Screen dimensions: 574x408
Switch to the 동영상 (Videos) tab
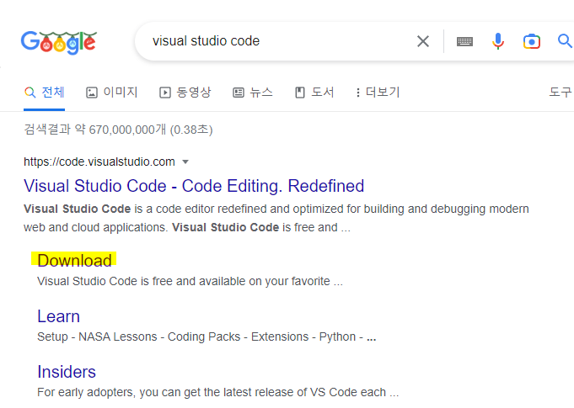[x=185, y=92]
